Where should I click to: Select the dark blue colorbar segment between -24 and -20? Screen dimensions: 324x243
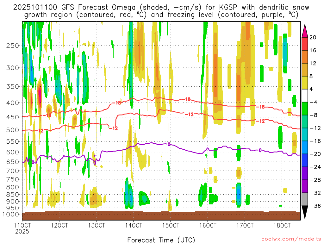point(305,160)
